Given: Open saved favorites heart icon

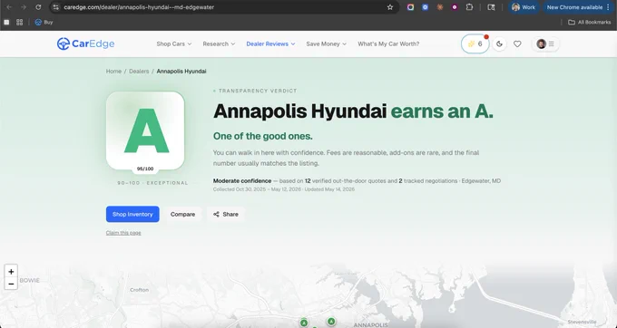Looking at the screenshot, I should pyautogui.click(x=517, y=44).
